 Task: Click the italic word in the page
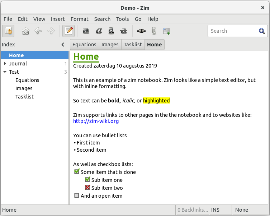129,101
